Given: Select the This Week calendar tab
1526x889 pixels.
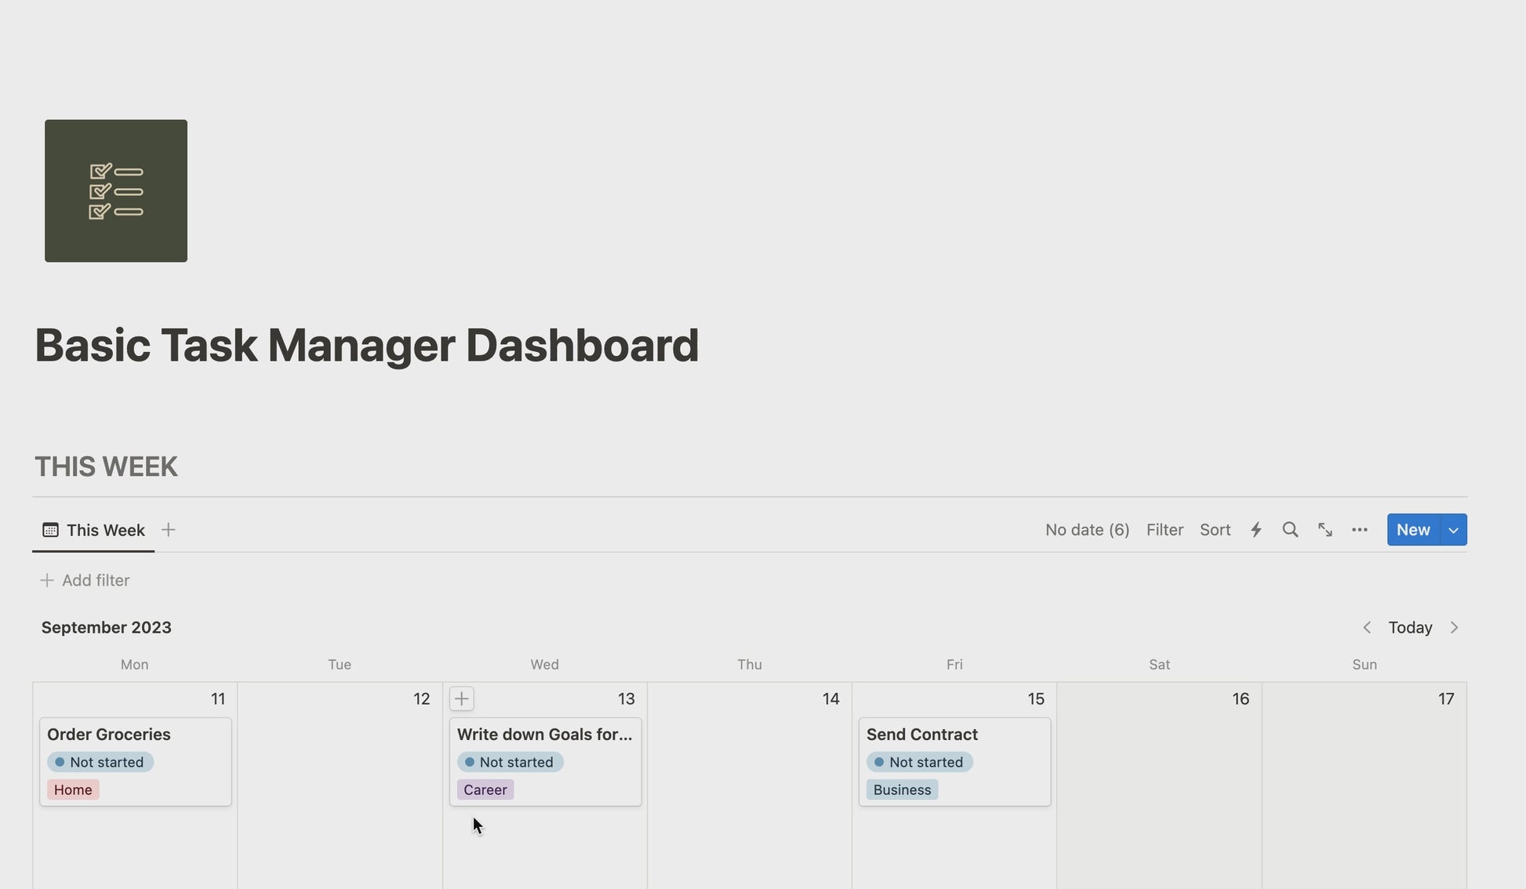Looking at the screenshot, I should pyautogui.click(x=94, y=530).
